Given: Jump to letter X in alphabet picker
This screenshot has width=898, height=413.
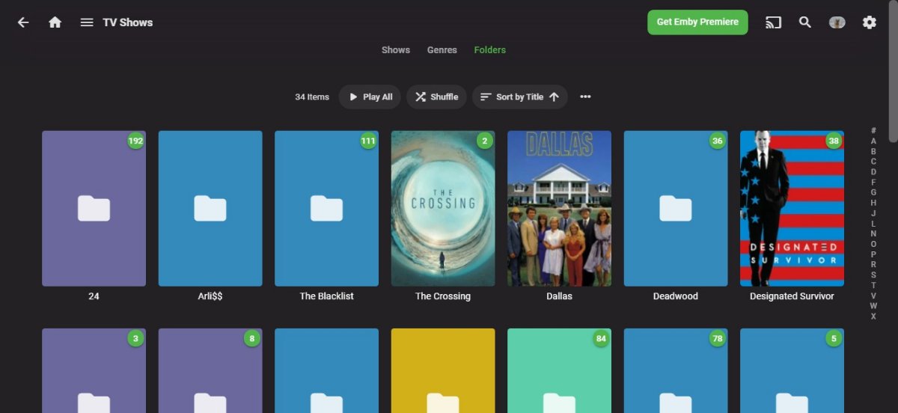Looking at the screenshot, I should click(873, 316).
